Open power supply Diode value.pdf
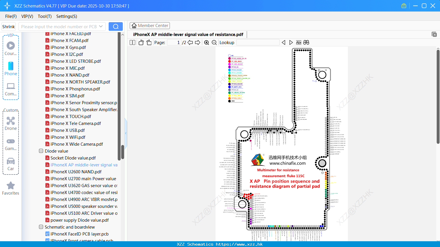The width and height of the screenshot is (440, 247). [x=79, y=220]
